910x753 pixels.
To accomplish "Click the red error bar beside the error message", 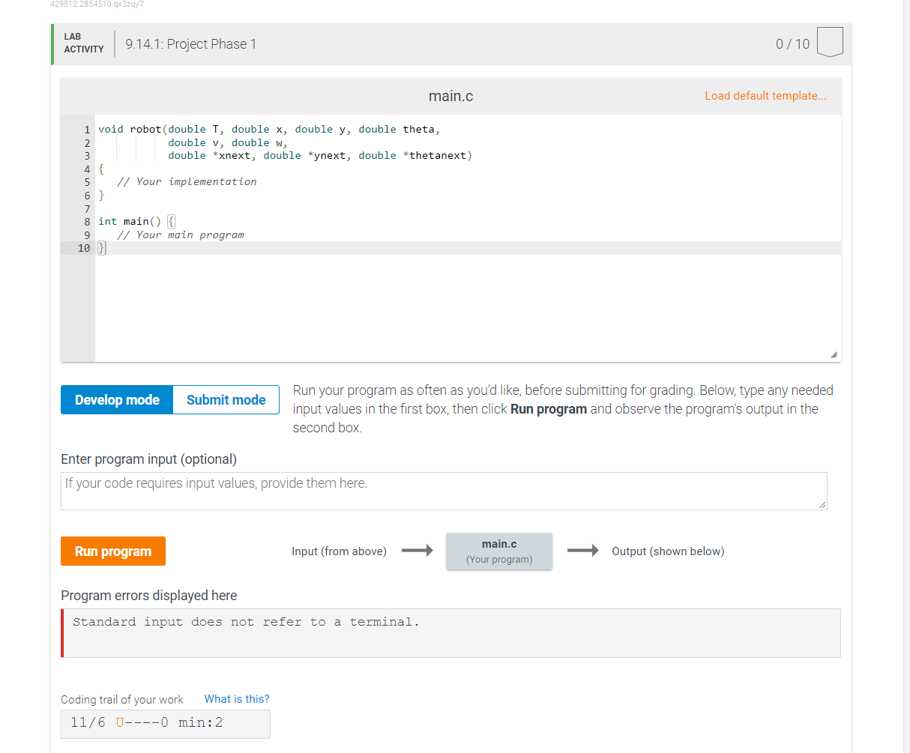I will pyautogui.click(x=63, y=634).
